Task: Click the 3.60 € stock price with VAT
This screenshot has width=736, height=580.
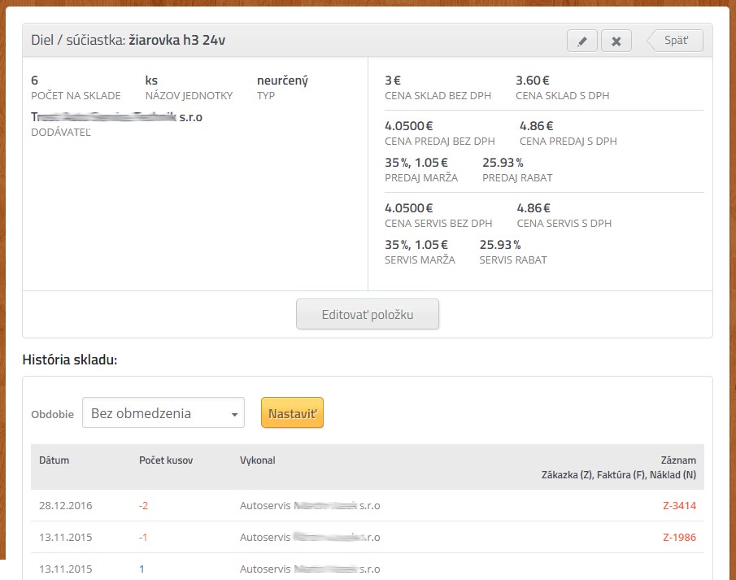Action: coord(533,81)
